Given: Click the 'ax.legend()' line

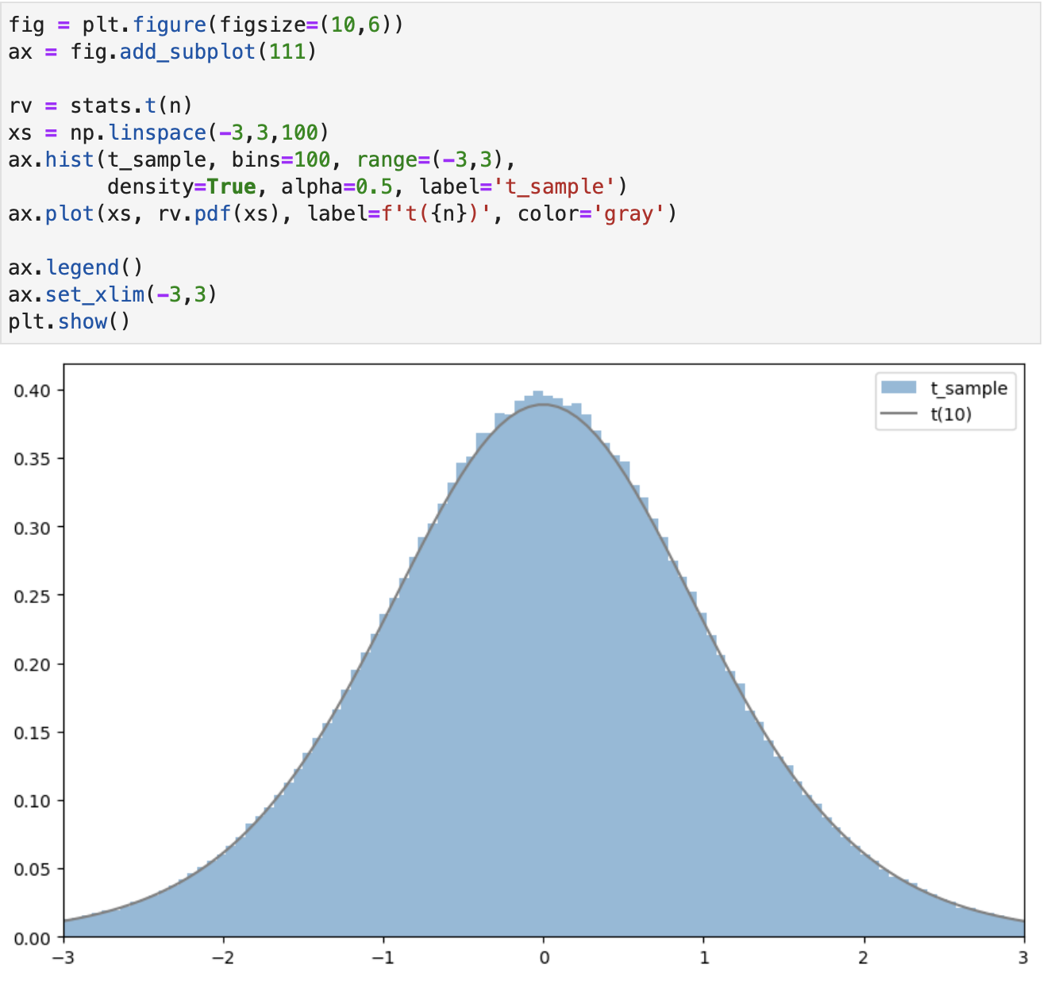Looking at the screenshot, I should 76,268.
